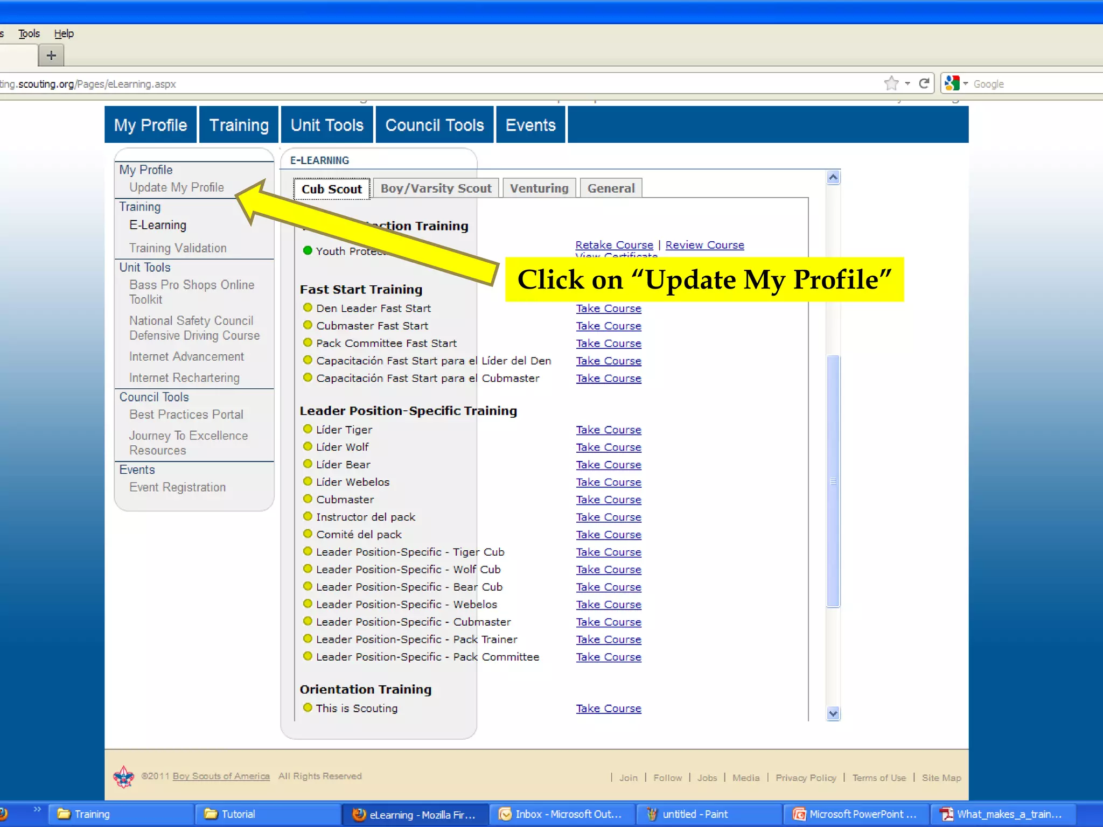
Task: Open a new browser tab with plus button
Action: (51, 55)
